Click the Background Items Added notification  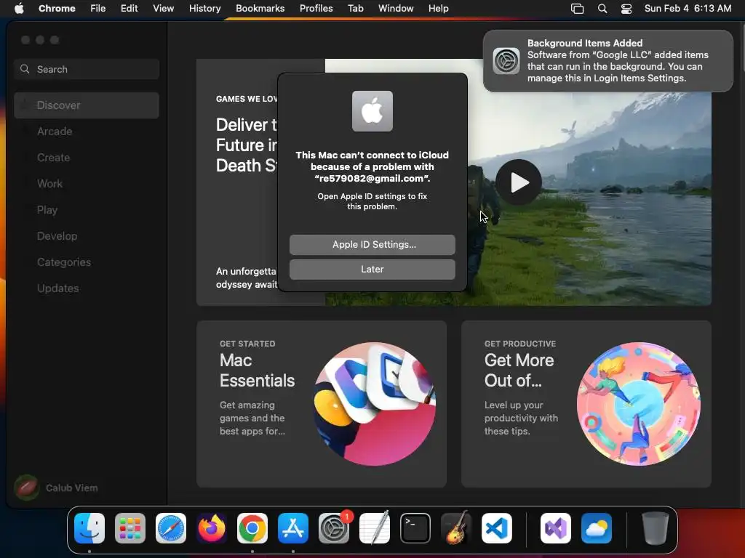click(608, 61)
